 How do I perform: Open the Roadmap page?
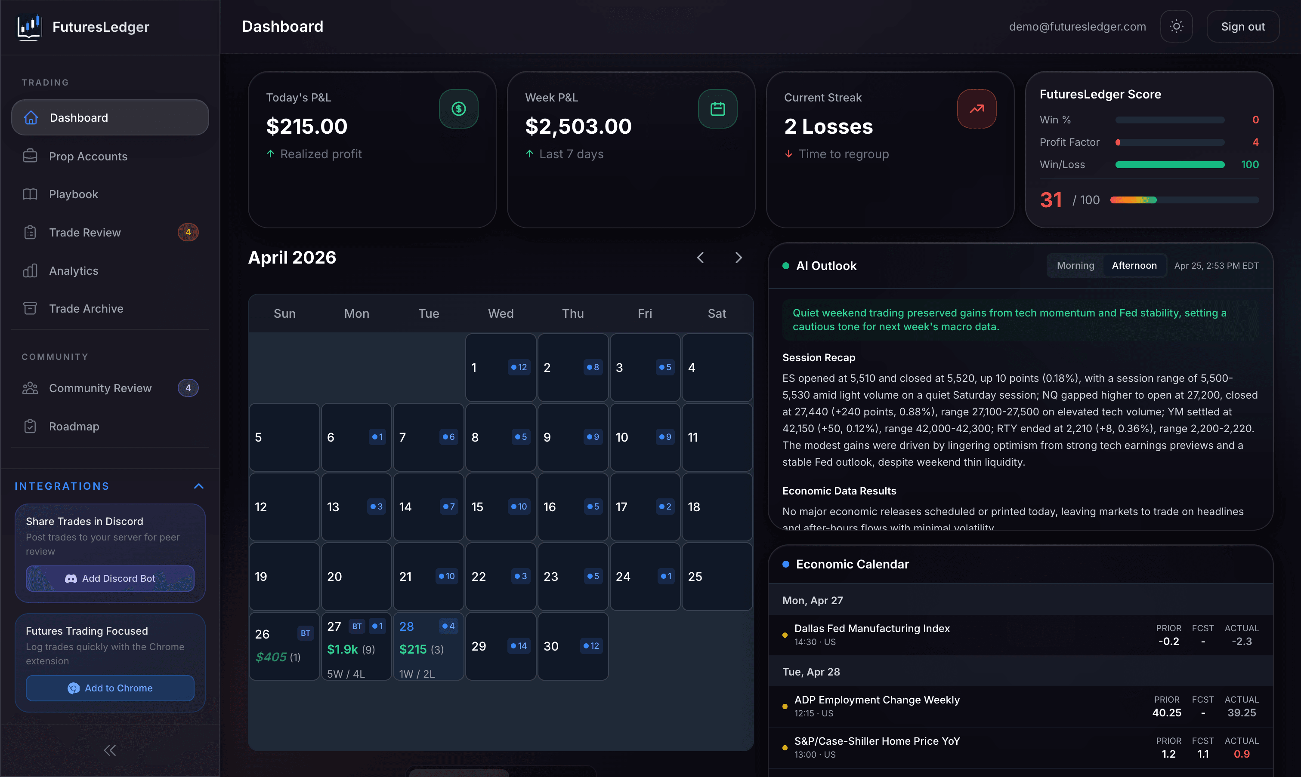[110, 426]
